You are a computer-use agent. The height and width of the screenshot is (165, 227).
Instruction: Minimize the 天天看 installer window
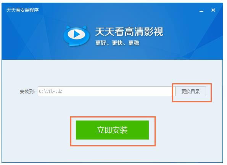point(201,11)
